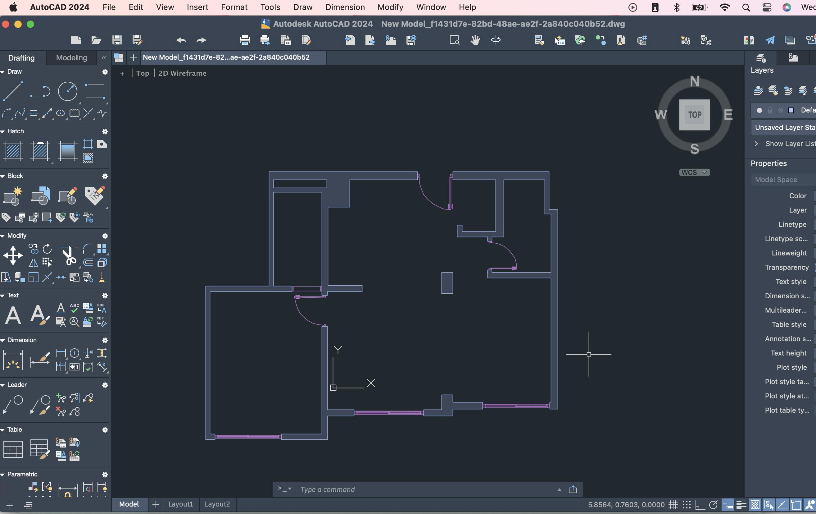The height and width of the screenshot is (514, 816).
Task: Open the Multiline Text tool
Action: tap(13, 315)
